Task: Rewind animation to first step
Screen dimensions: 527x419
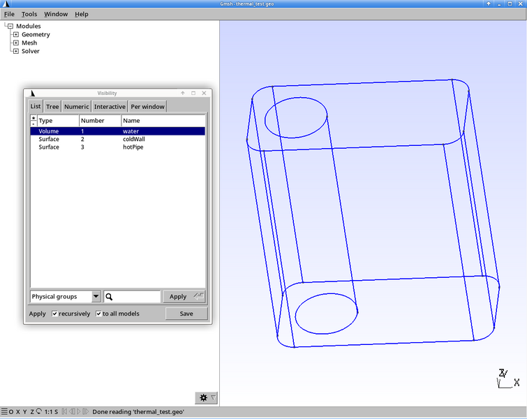Action: [64, 411]
